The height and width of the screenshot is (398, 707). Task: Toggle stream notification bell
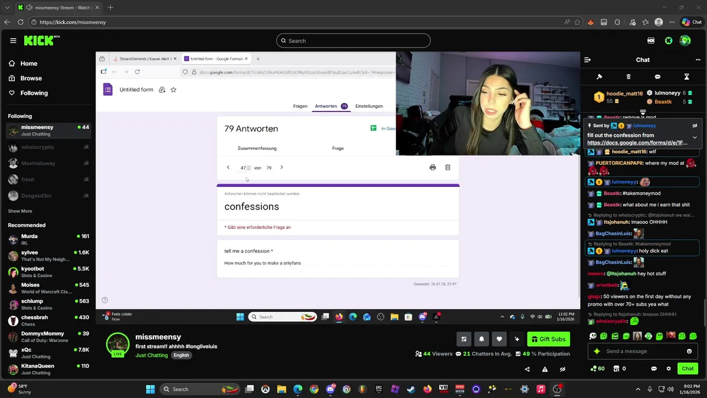pos(482,339)
